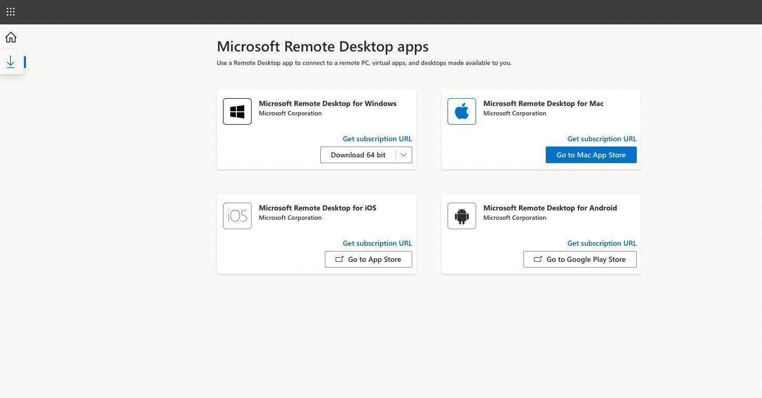Expand the Download 64 bit options arrow
This screenshot has height=398, width=762.
[x=403, y=155]
